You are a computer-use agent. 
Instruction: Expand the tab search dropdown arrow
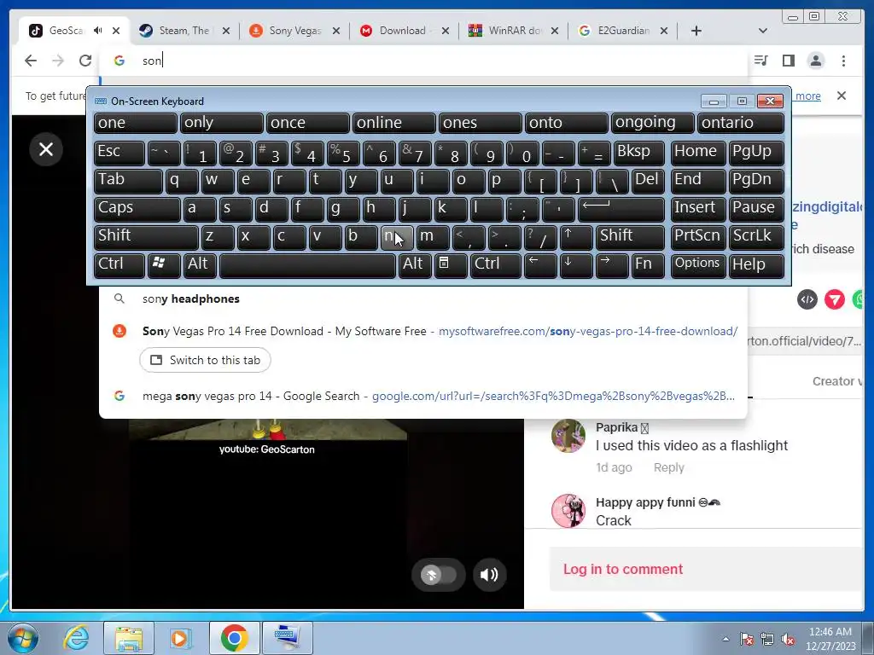click(x=763, y=31)
